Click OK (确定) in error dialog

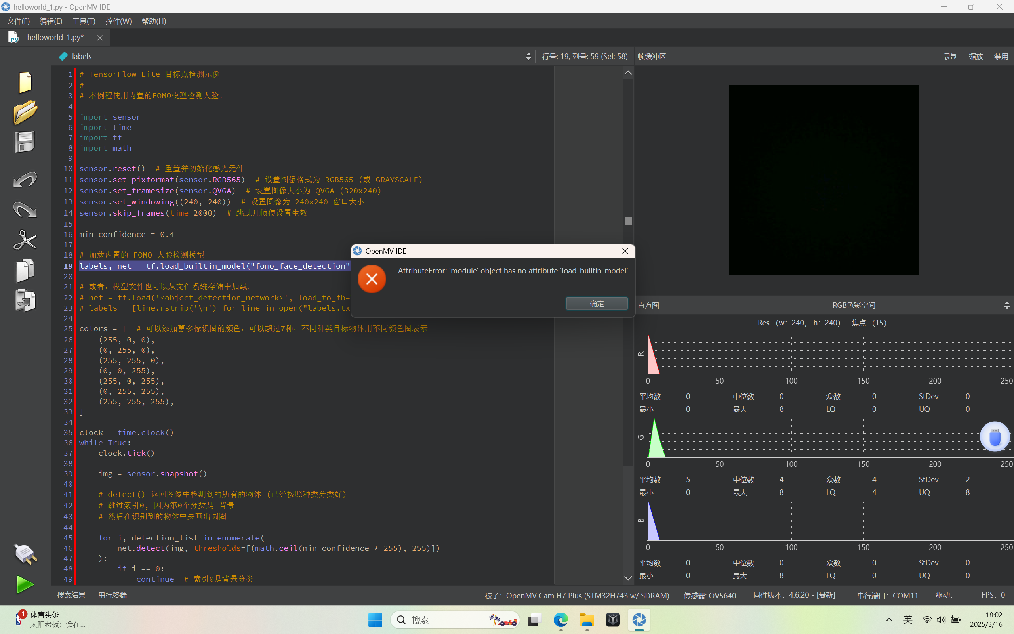[597, 304]
